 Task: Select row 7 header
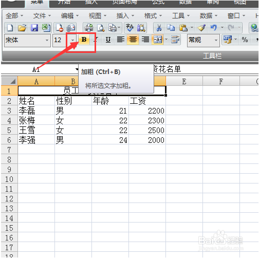[x=9, y=150]
